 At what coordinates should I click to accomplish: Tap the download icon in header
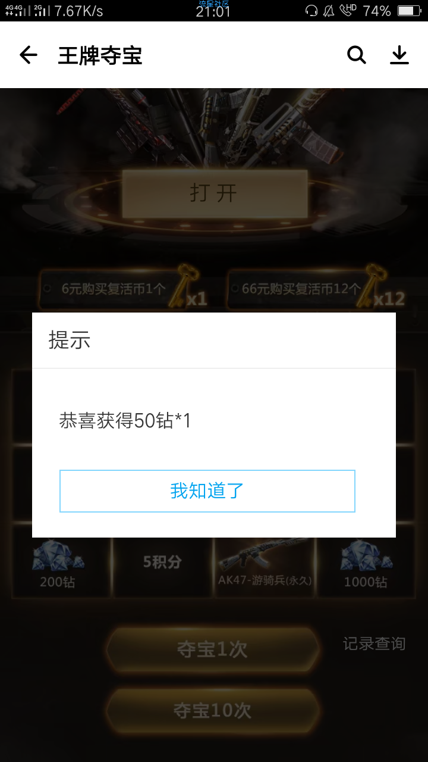point(399,55)
